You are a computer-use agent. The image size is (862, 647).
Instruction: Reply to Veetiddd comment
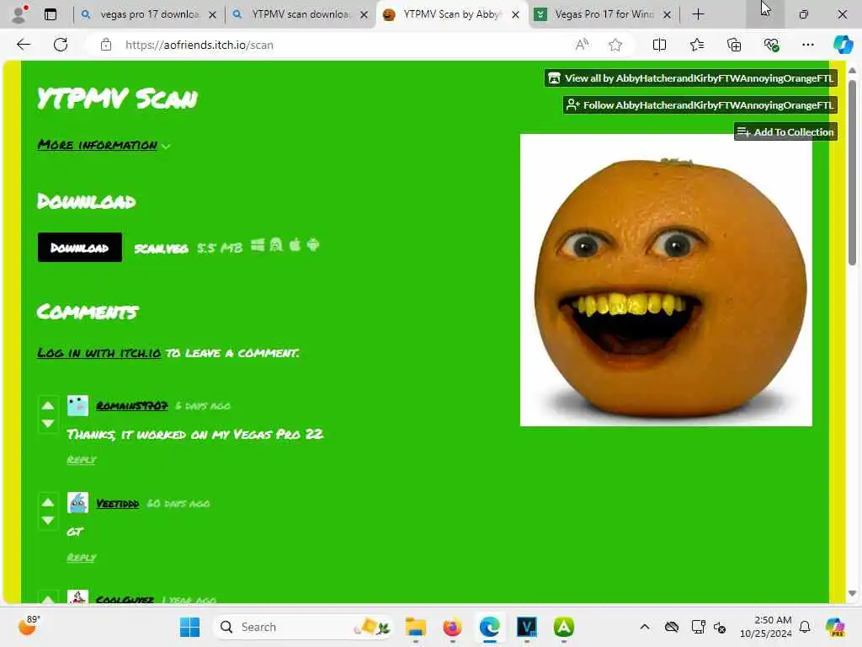tap(82, 558)
